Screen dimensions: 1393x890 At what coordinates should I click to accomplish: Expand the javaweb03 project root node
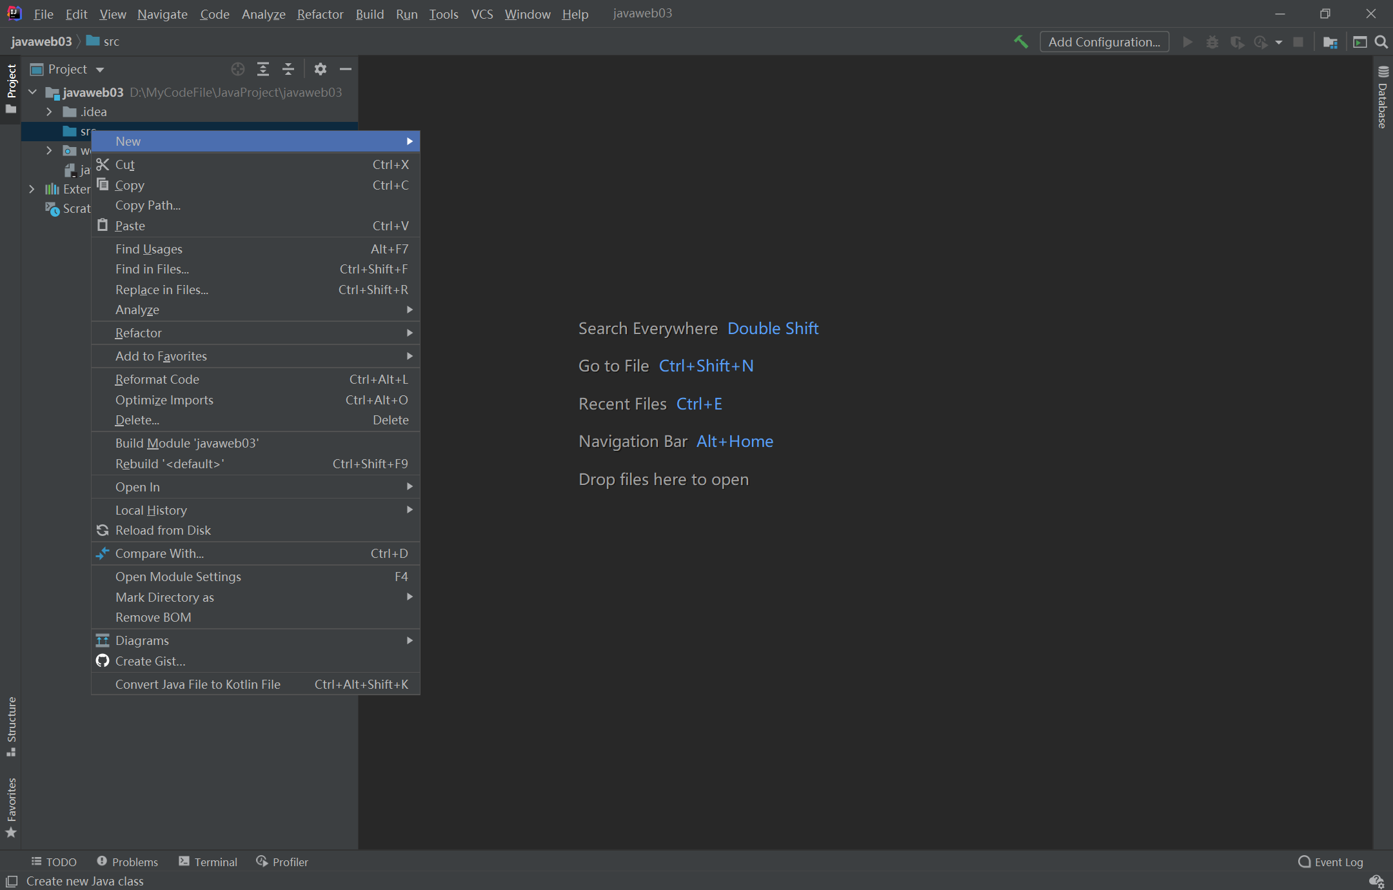click(x=35, y=92)
